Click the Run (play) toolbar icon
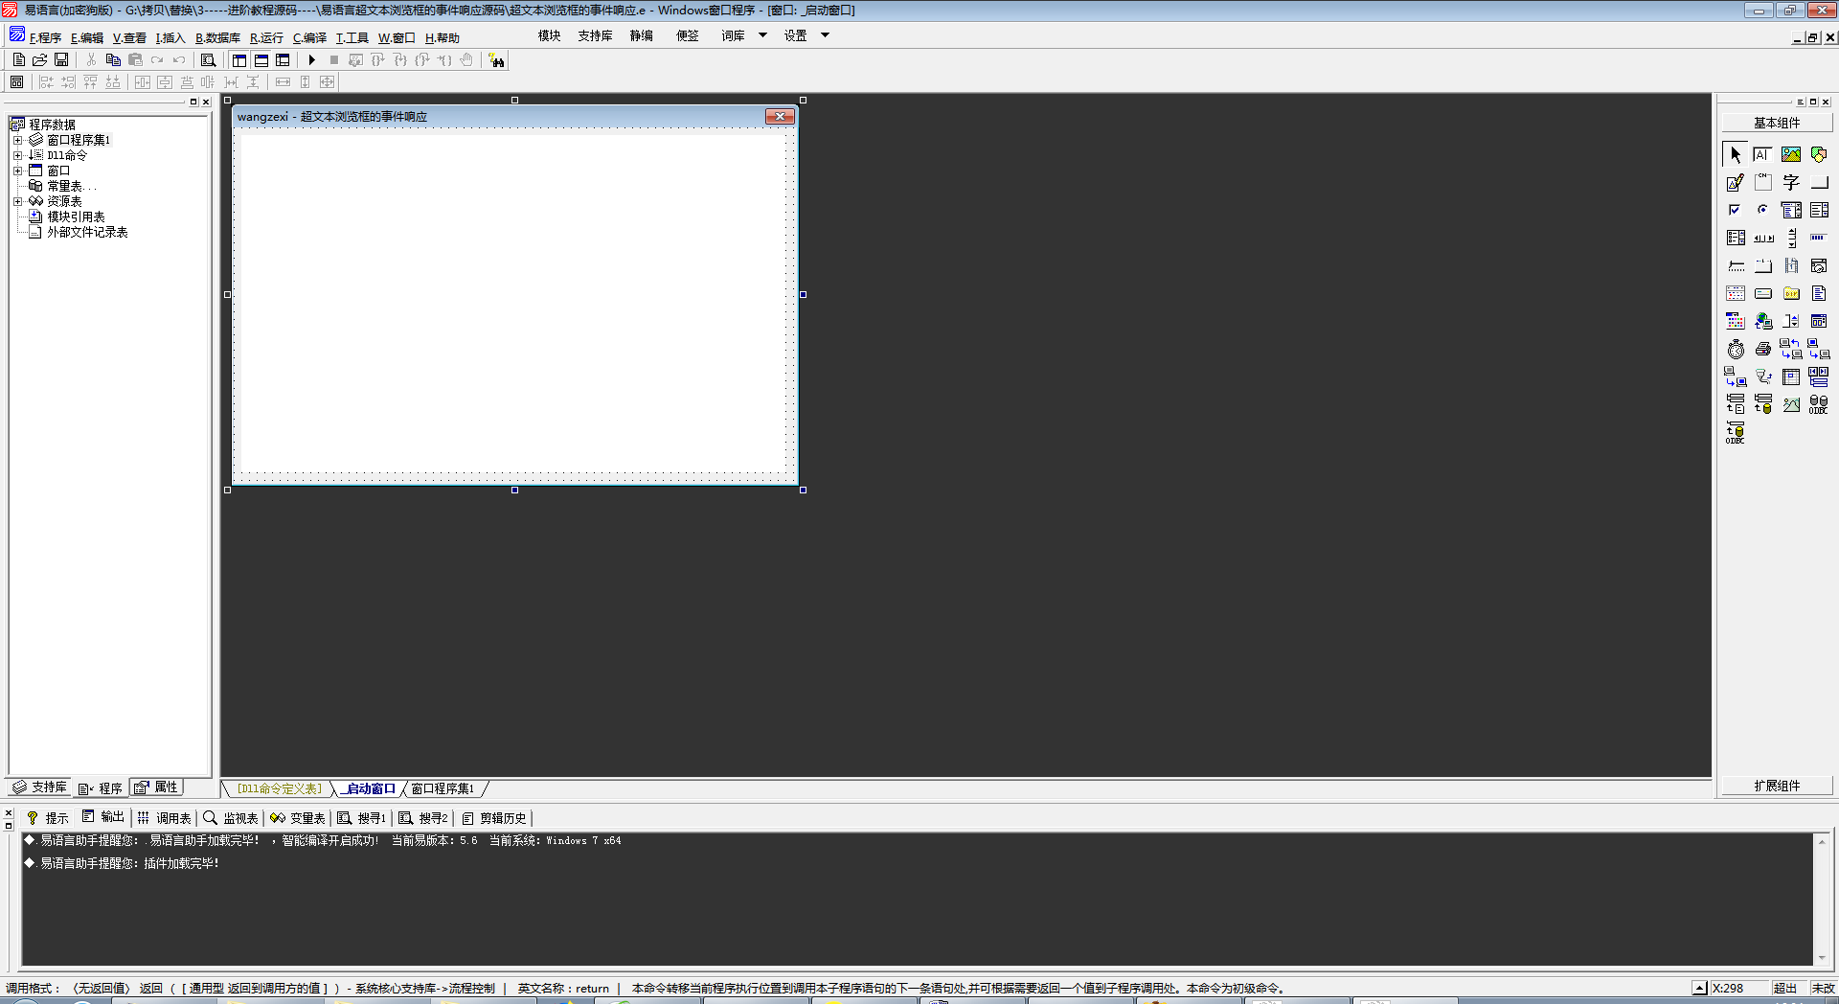This screenshot has width=1839, height=1004. point(311,60)
